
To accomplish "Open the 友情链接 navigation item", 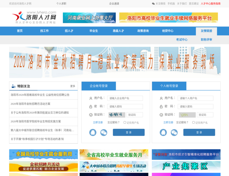I will point(206,31).
